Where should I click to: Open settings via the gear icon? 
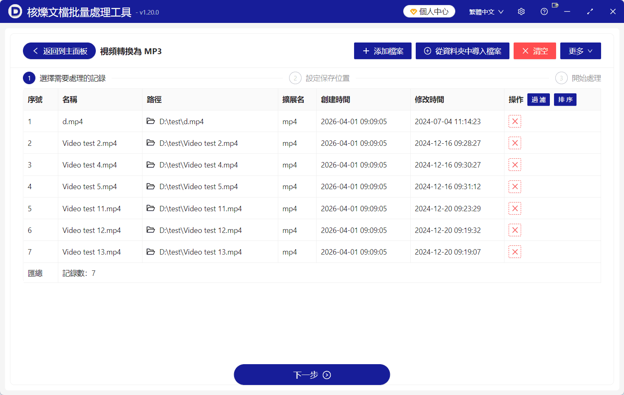click(521, 11)
